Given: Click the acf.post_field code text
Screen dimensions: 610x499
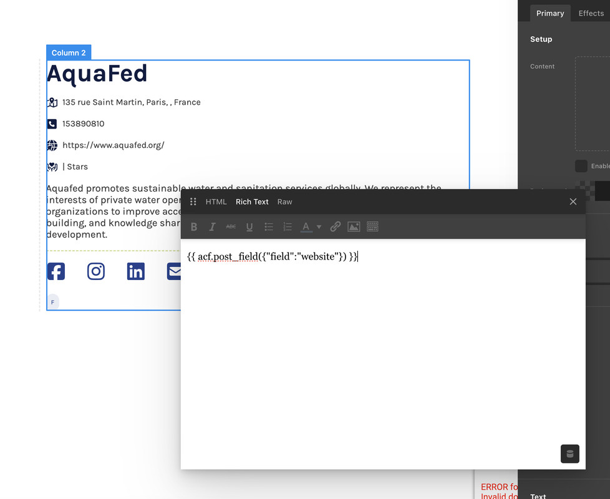Looking at the screenshot, I should (x=273, y=256).
